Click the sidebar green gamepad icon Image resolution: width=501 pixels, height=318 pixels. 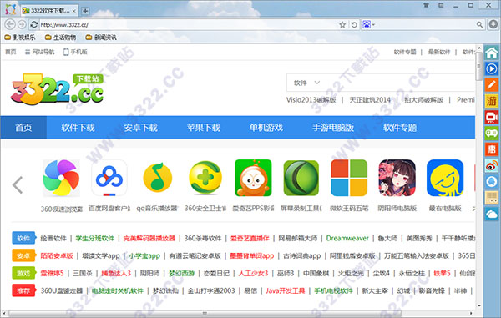(x=492, y=134)
